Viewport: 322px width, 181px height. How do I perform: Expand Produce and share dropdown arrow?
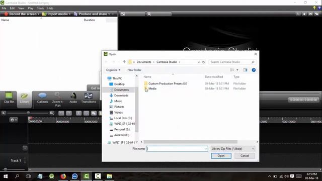(x=109, y=14)
